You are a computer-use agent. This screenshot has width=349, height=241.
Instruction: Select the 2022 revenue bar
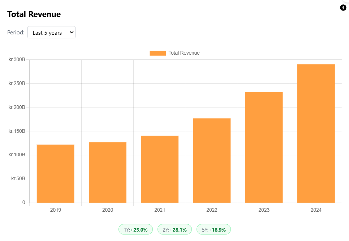coord(212,161)
